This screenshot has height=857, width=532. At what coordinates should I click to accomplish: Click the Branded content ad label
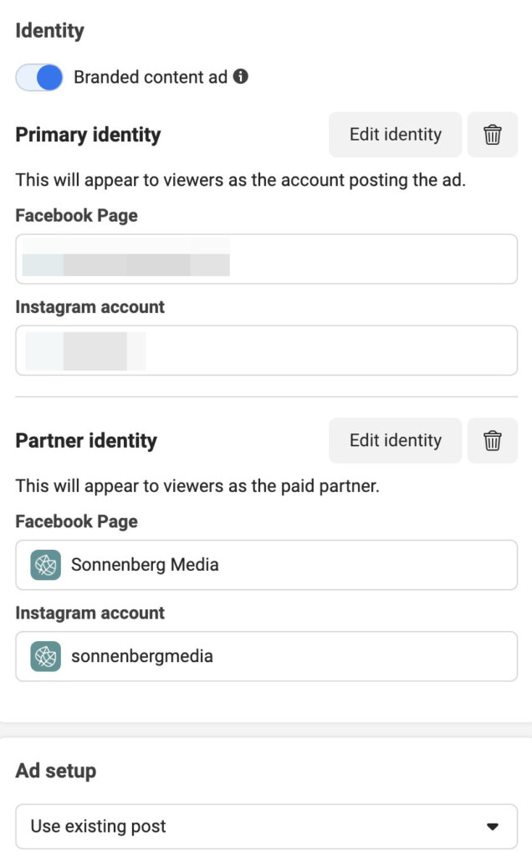point(151,78)
